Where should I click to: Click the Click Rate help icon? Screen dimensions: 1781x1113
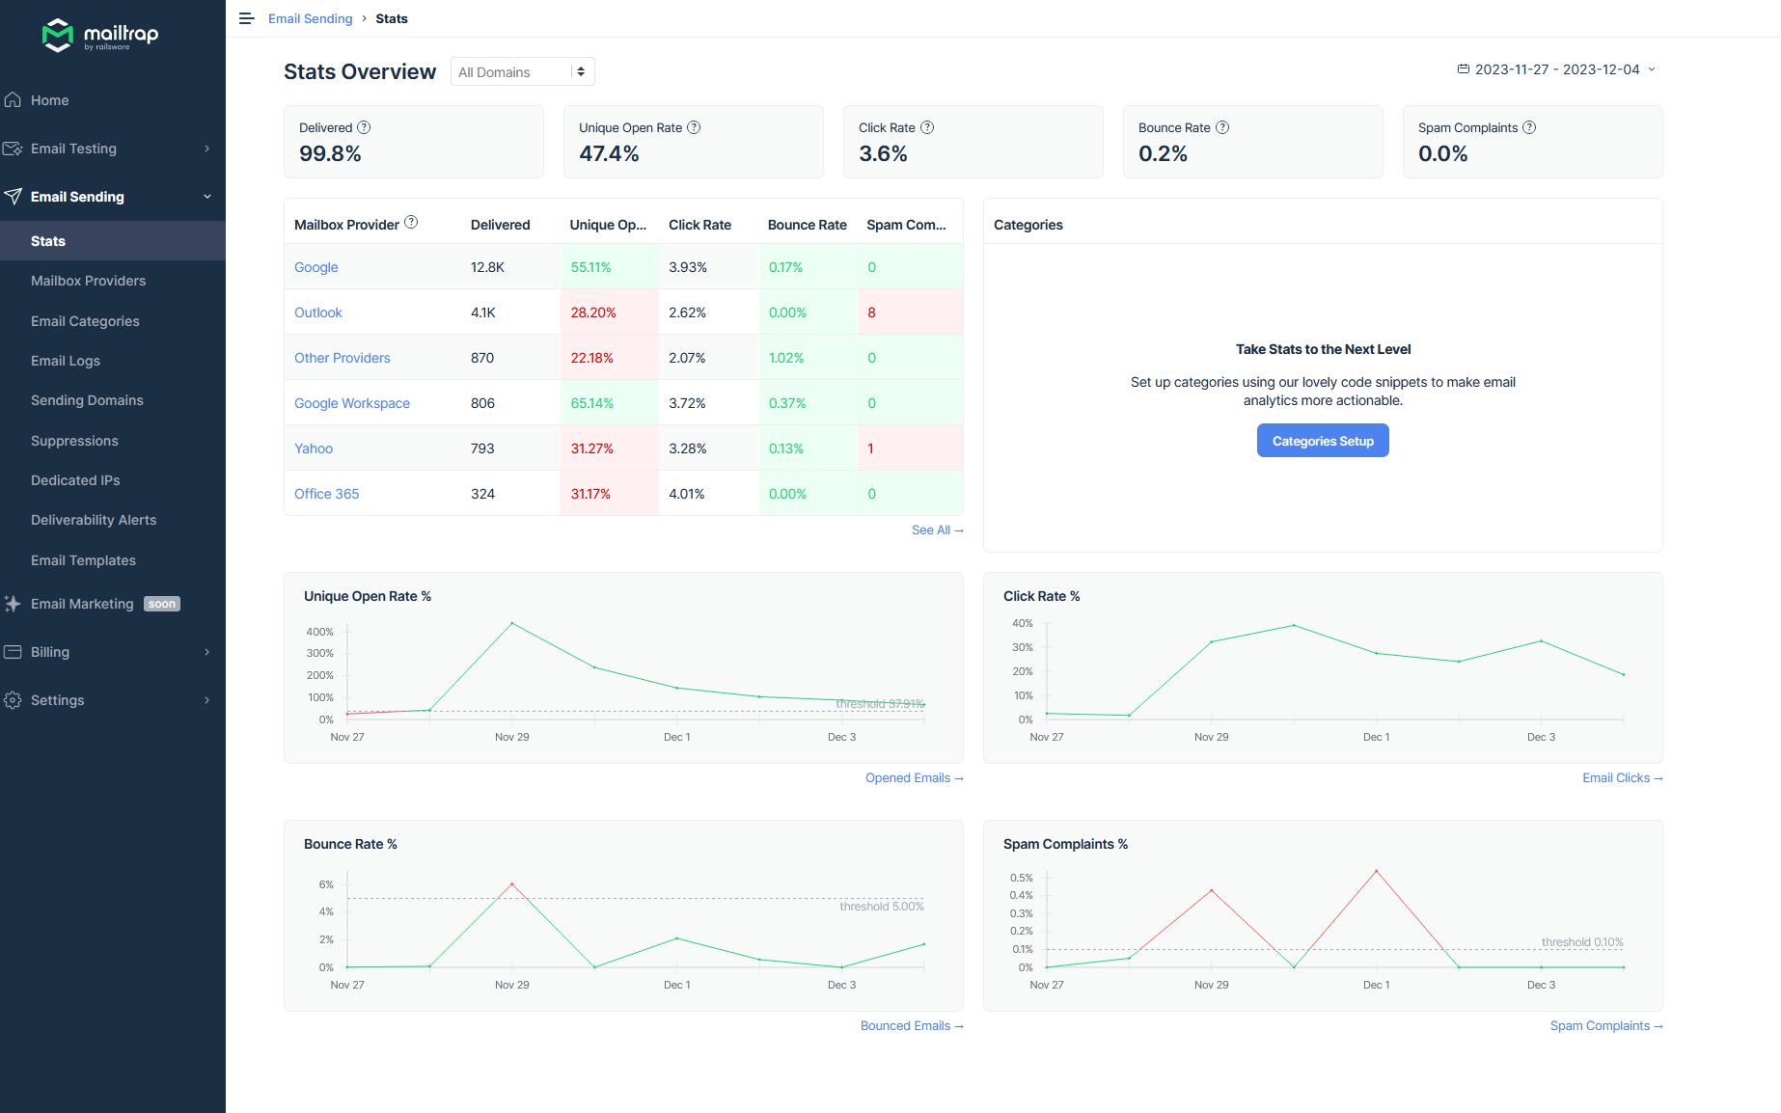point(927,127)
